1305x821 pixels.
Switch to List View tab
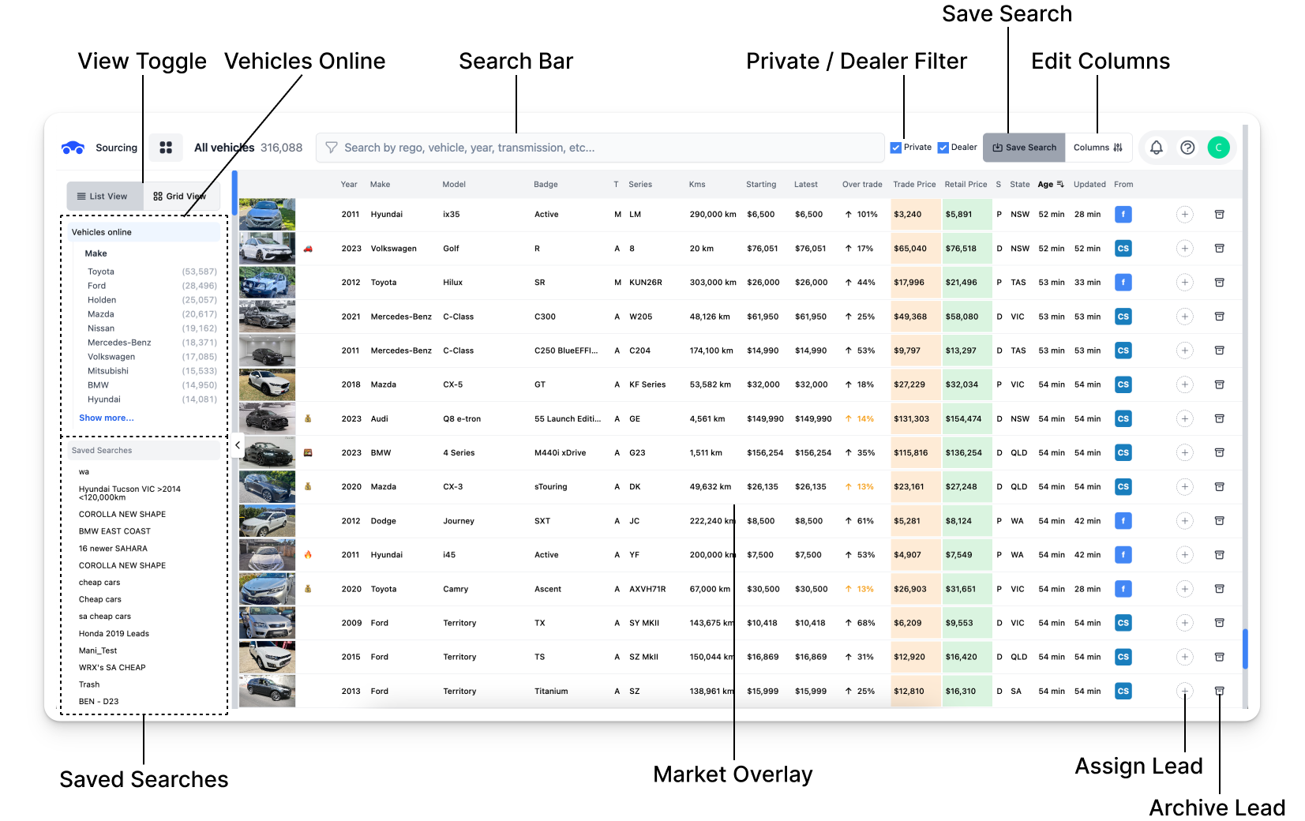tap(103, 197)
